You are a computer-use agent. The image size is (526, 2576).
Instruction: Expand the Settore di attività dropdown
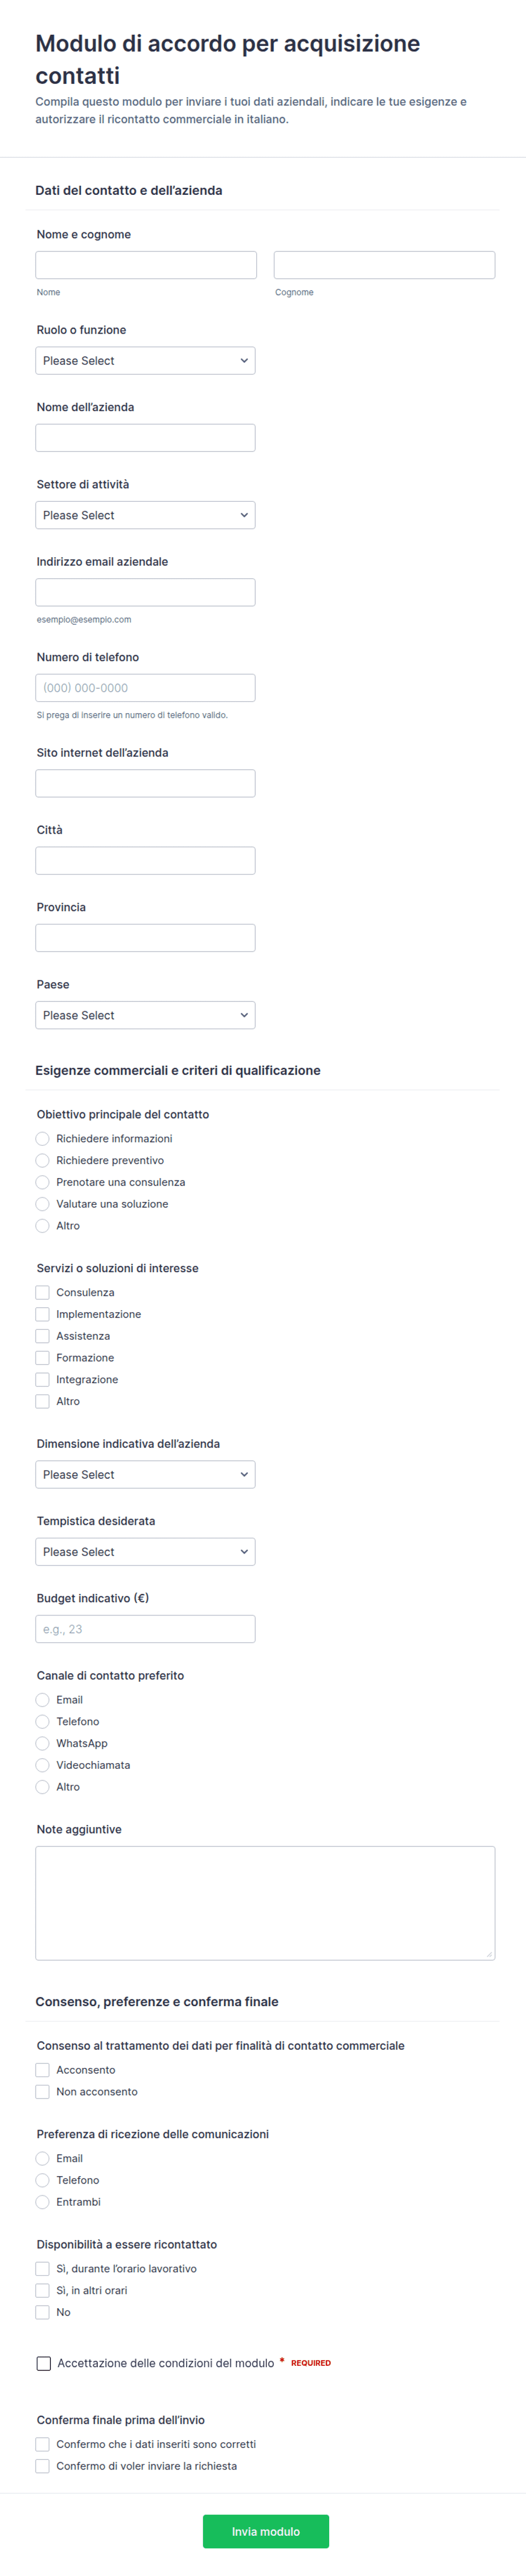tap(145, 515)
